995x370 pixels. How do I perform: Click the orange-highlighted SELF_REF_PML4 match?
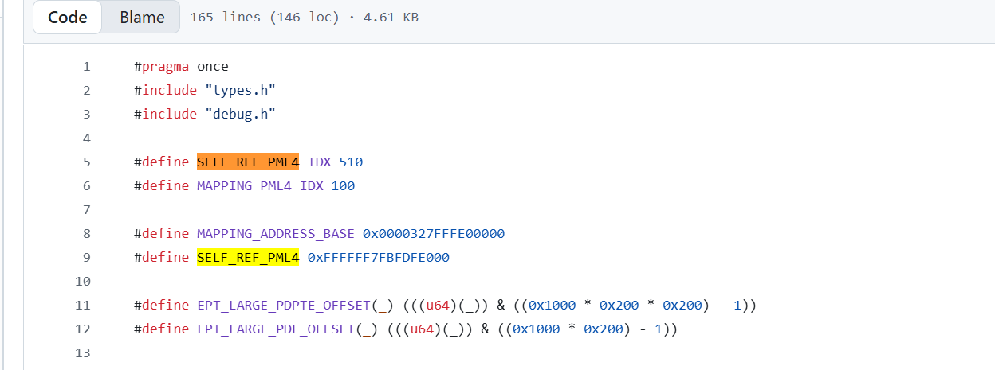click(x=248, y=162)
